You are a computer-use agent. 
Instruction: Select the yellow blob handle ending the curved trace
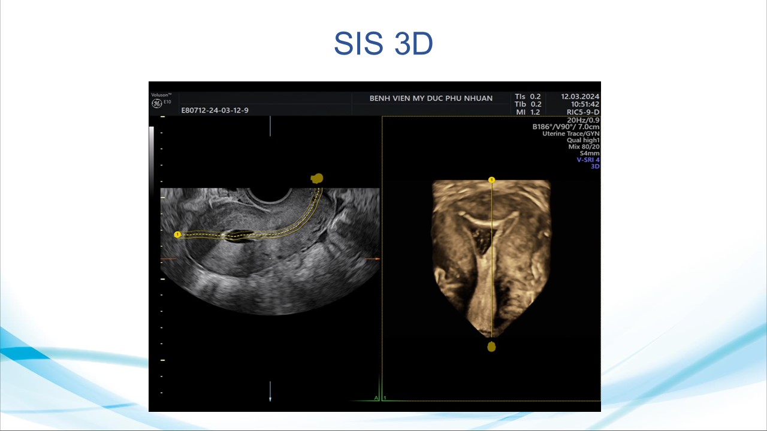pyautogui.click(x=317, y=178)
